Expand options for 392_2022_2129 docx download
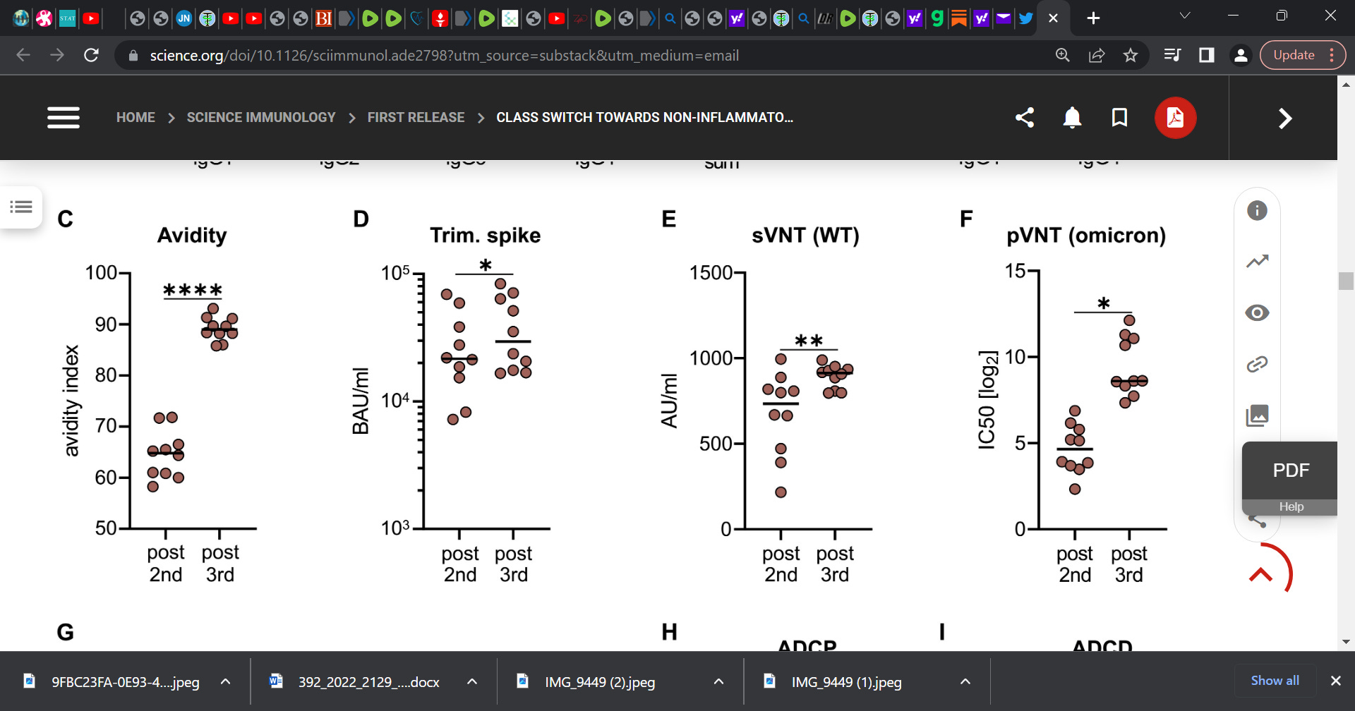 coord(472,681)
